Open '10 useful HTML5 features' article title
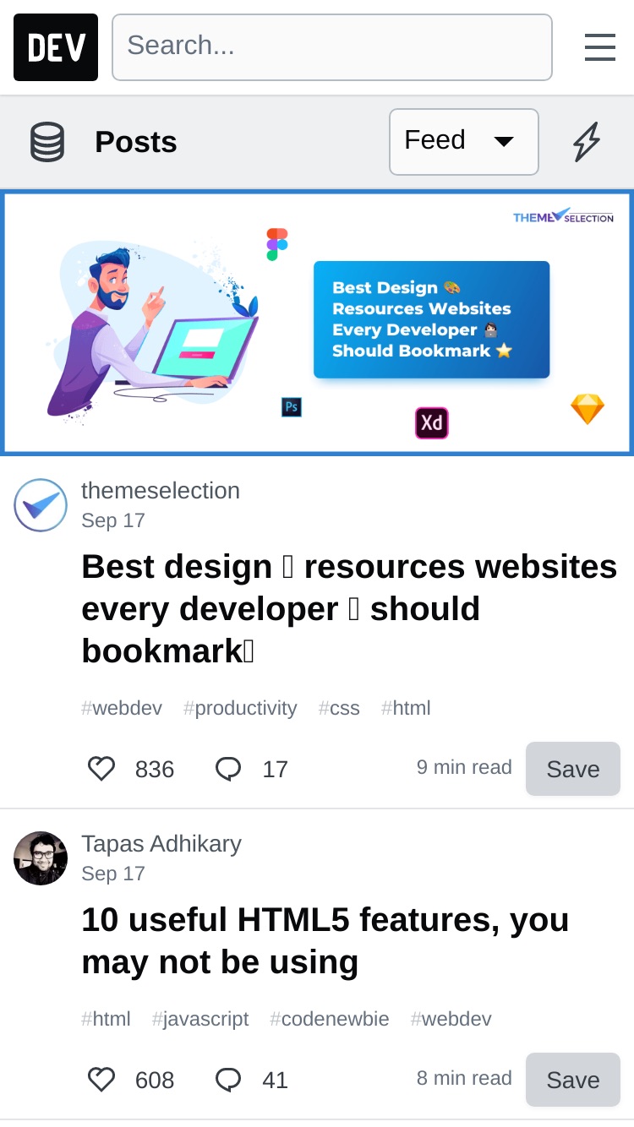Image resolution: width=634 pixels, height=1127 pixels. pos(325,940)
